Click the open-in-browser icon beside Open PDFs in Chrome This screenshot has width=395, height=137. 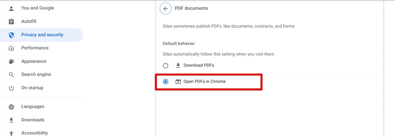(x=178, y=82)
